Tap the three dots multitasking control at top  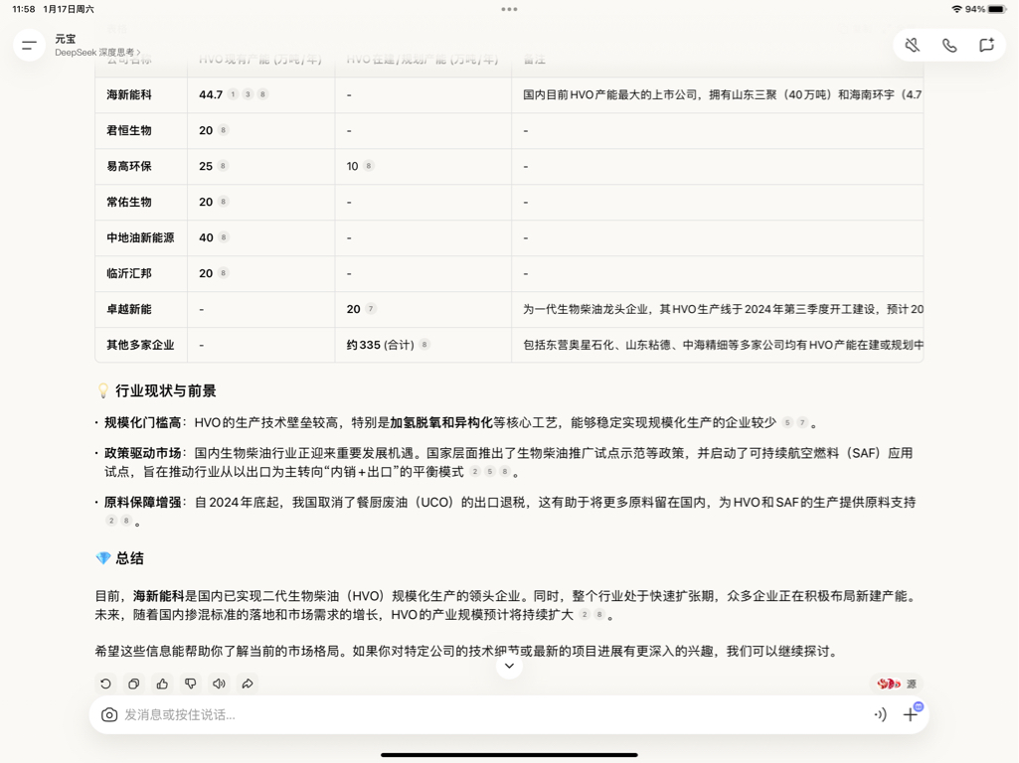click(x=509, y=9)
